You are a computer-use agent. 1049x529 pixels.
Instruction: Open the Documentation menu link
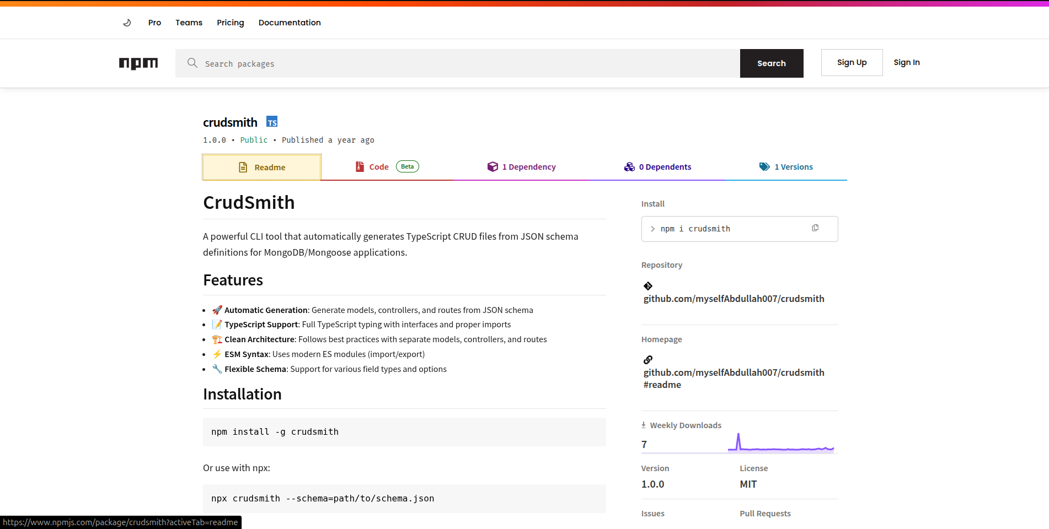tap(290, 23)
